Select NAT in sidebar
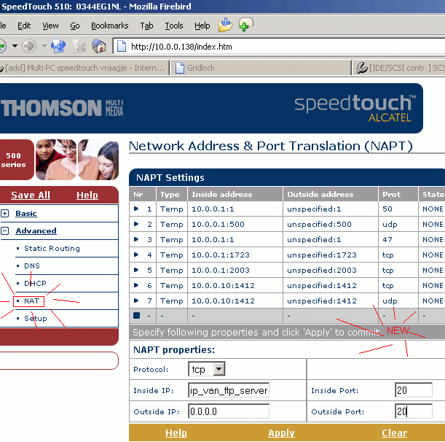The width and height of the screenshot is (445, 442). (x=31, y=301)
